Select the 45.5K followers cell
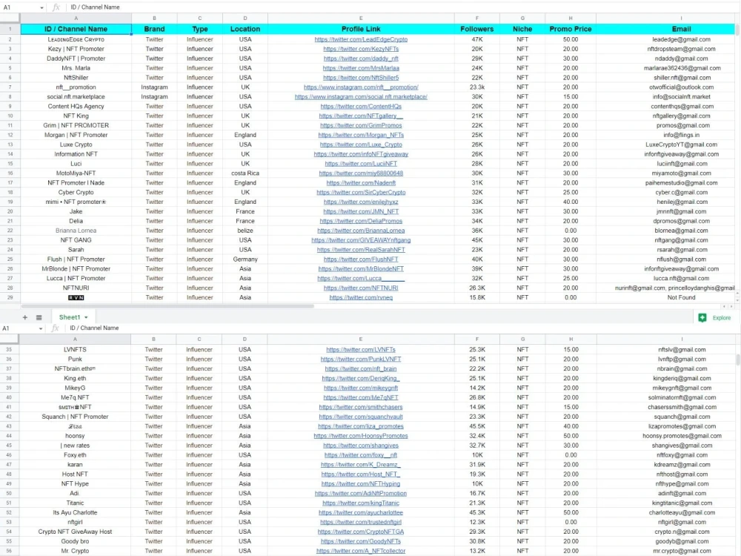The height and width of the screenshot is (556, 741). coord(476,426)
